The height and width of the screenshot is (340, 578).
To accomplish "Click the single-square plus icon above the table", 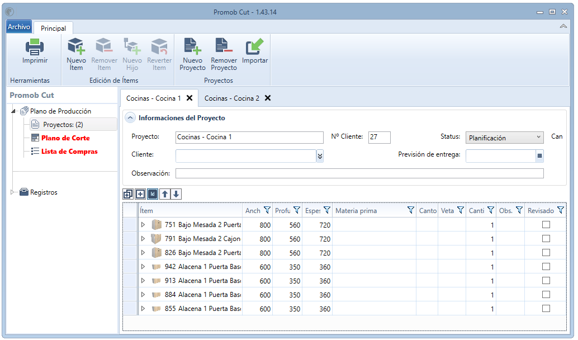I will (x=140, y=194).
